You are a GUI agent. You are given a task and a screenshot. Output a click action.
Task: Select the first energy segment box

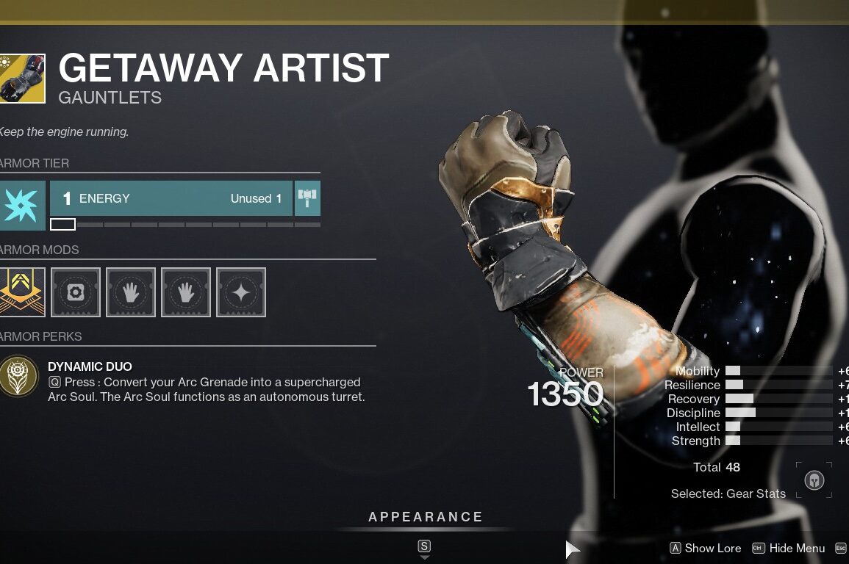[62, 224]
